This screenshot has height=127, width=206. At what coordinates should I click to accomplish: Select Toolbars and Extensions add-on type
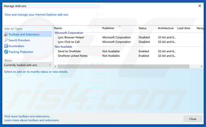[x=28, y=34]
